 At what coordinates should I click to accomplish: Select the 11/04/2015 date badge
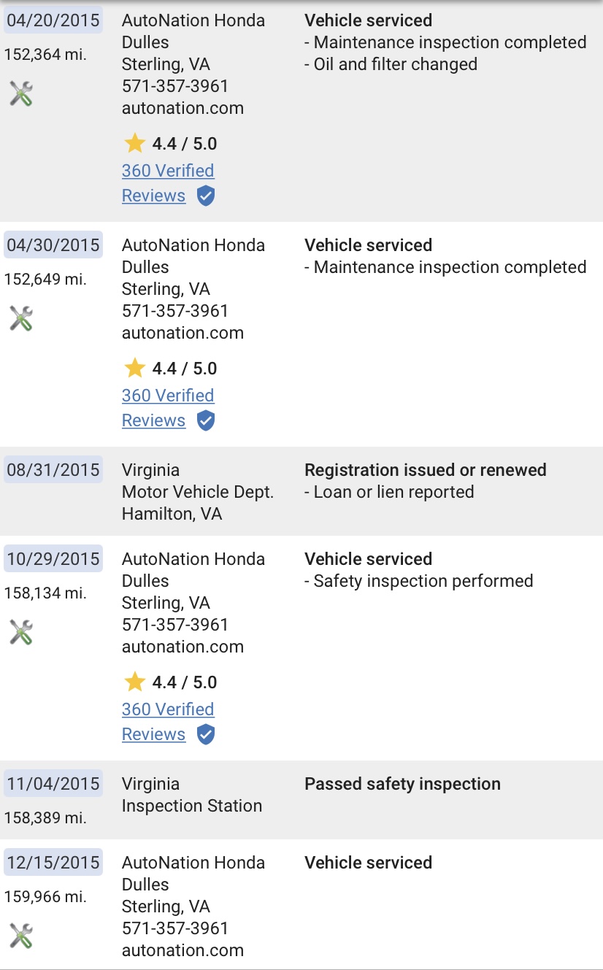click(53, 784)
